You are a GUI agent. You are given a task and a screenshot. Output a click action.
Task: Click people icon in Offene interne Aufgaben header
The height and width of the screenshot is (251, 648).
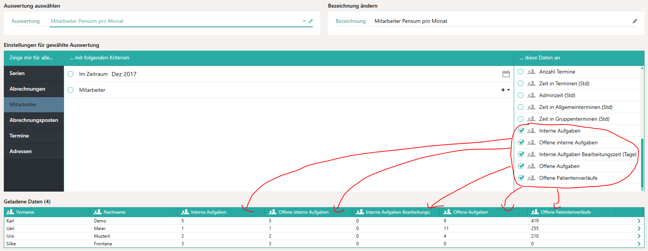[273, 212]
